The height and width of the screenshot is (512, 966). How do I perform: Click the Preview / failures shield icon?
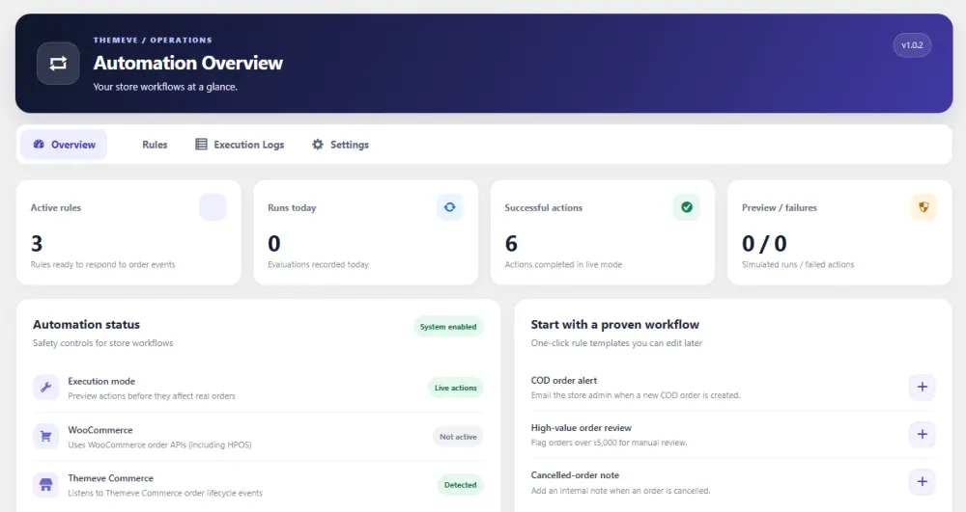(923, 207)
